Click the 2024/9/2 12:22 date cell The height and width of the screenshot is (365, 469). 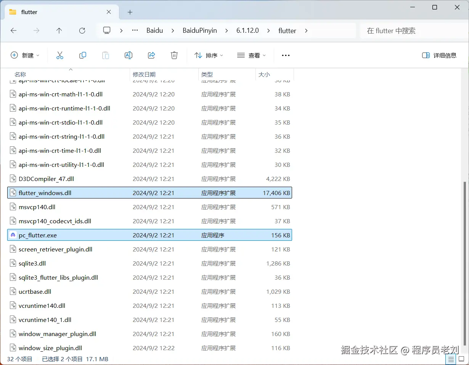point(154,348)
